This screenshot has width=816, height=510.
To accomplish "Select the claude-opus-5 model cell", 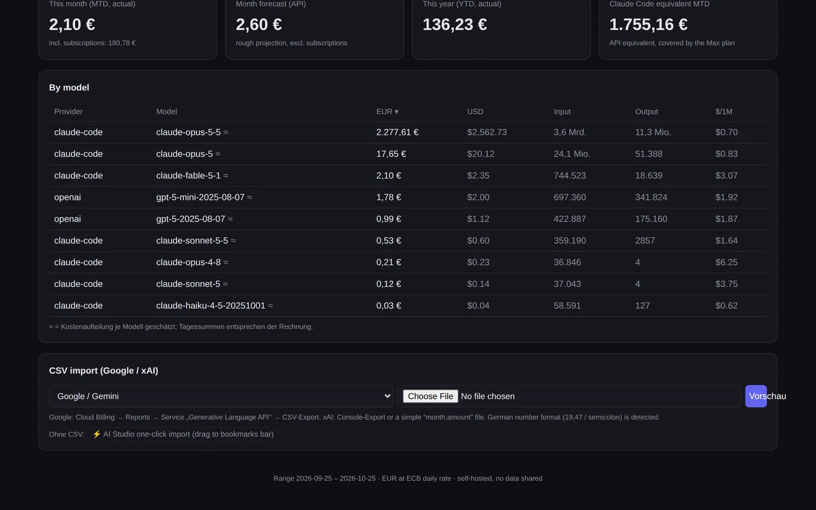I will pos(188,154).
